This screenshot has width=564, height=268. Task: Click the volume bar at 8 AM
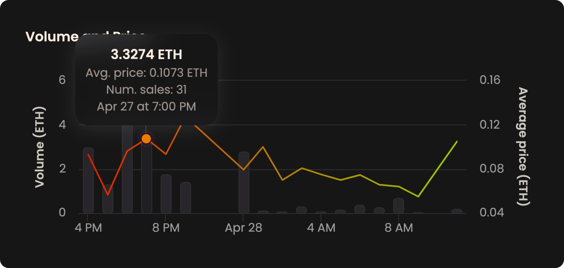pos(399,206)
